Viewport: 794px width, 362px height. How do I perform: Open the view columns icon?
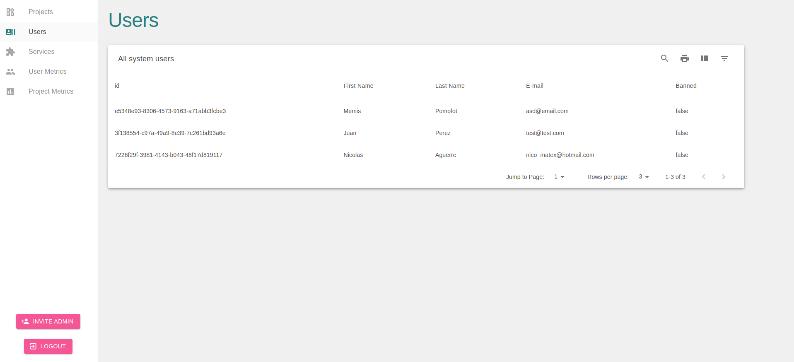coord(705,58)
